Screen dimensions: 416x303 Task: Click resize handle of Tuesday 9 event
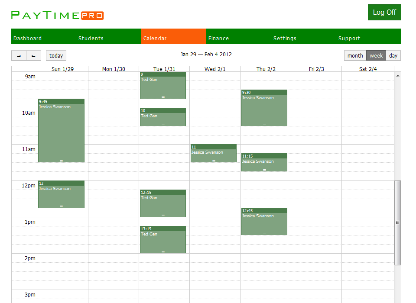[x=163, y=97]
